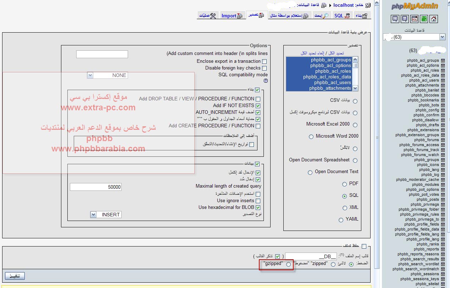Screen dimensions: 450x288
Task: Click the select all (تحديد الكل) link
Action: [x=336, y=53]
